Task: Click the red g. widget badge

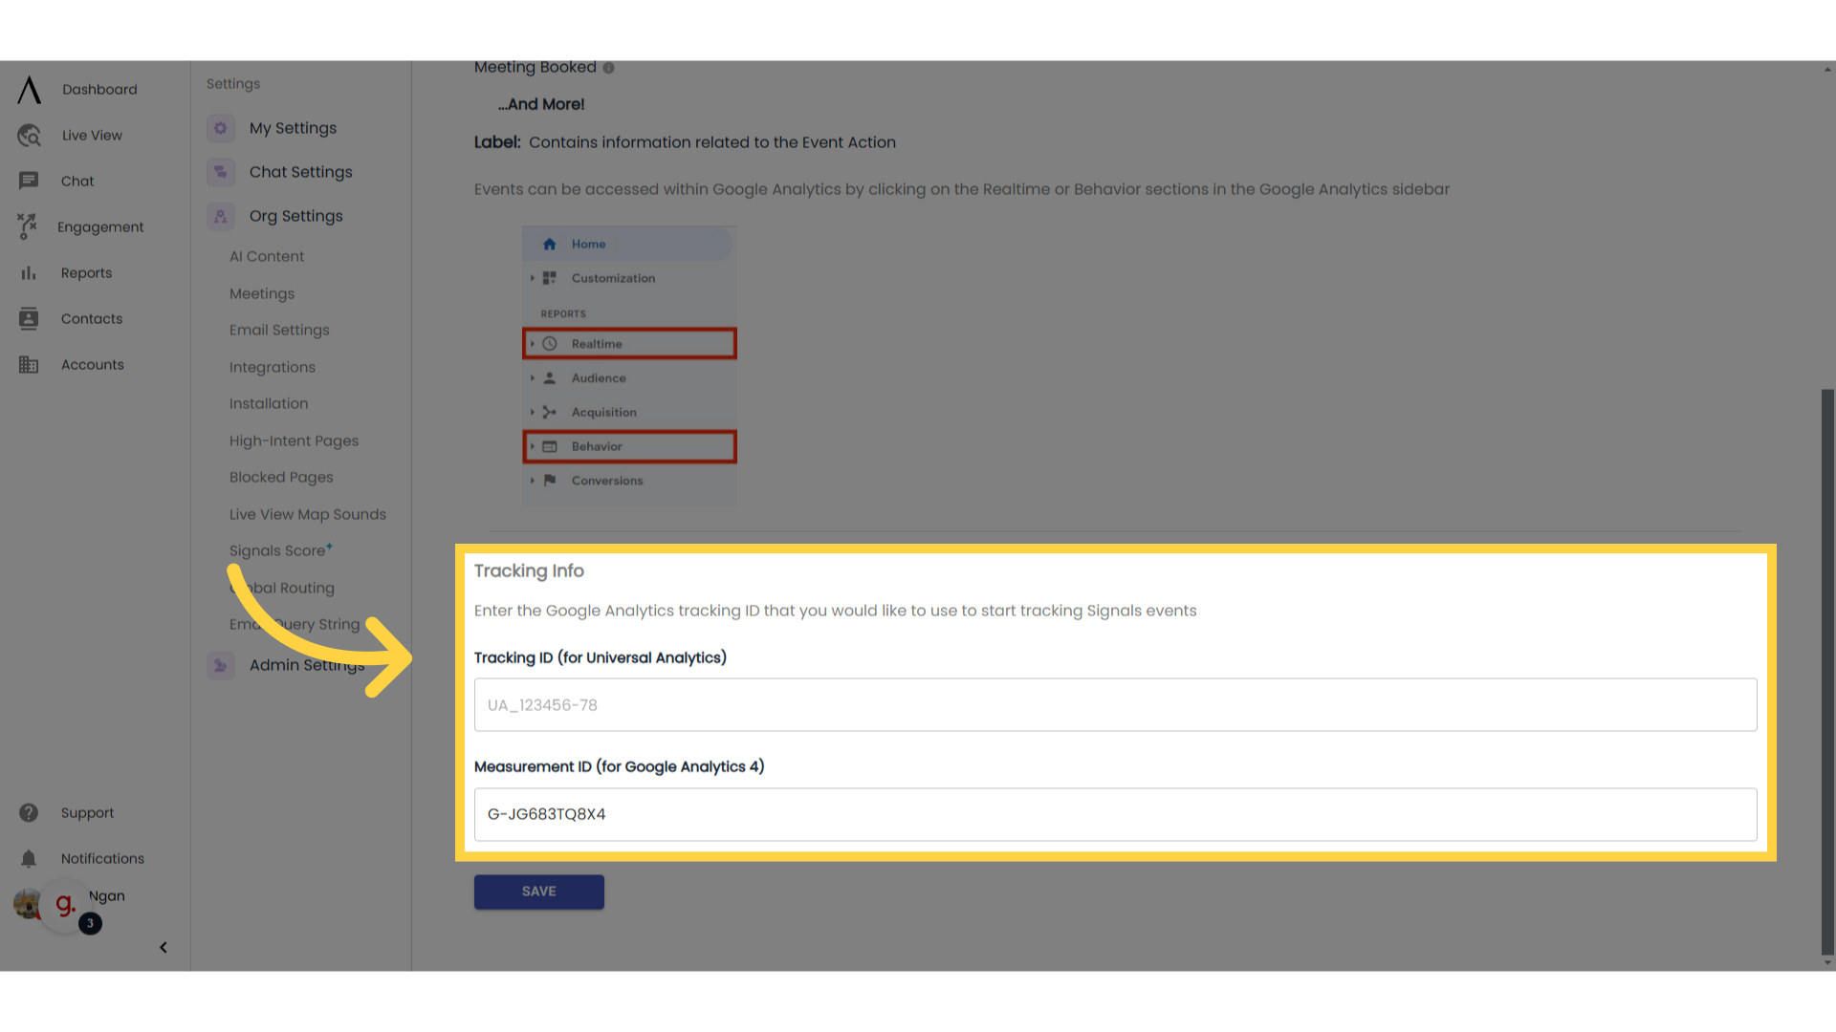Action: (x=65, y=904)
